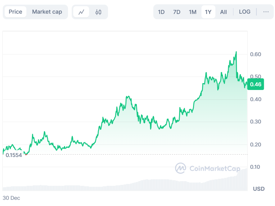Open the three-dot more options menu
This screenshot has height=206, width=275.
pos(266,12)
